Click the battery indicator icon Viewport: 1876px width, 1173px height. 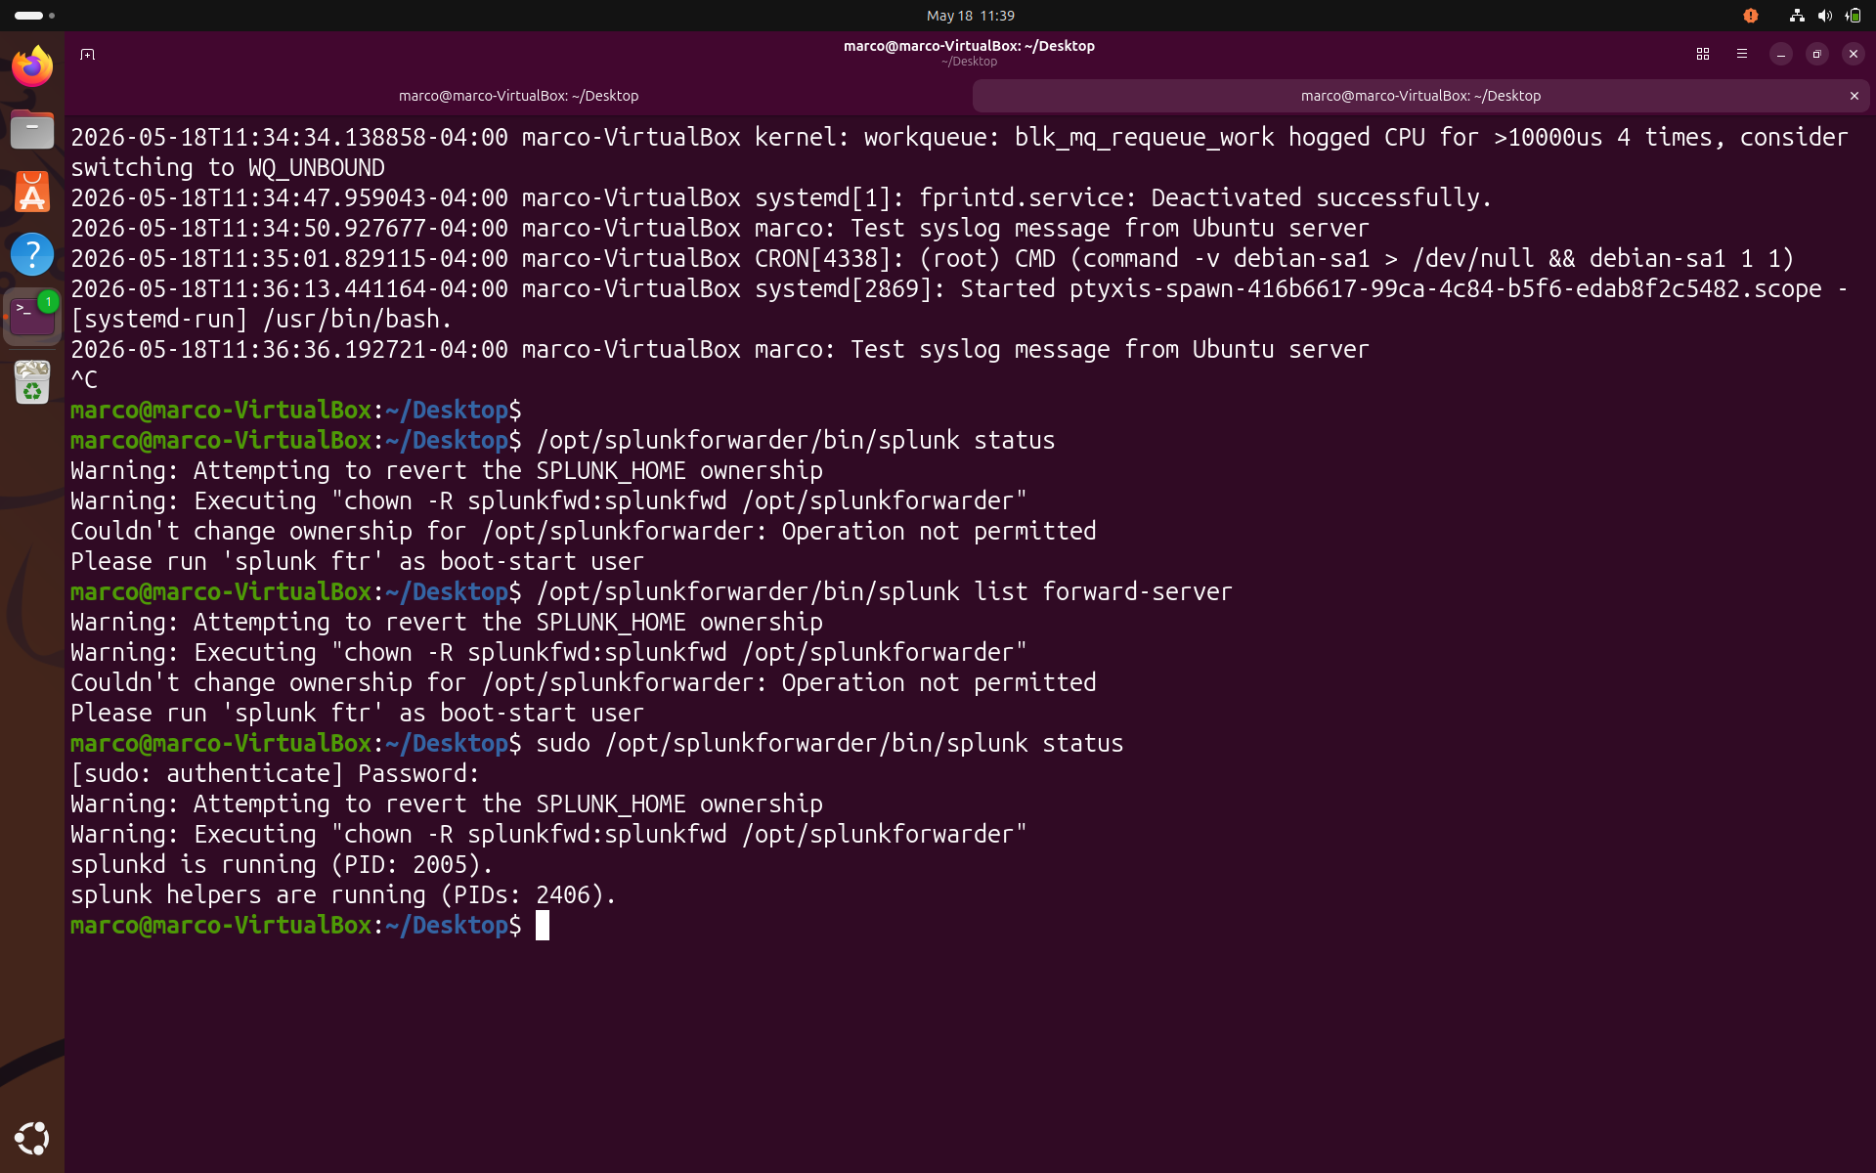(x=1853, y=16)
